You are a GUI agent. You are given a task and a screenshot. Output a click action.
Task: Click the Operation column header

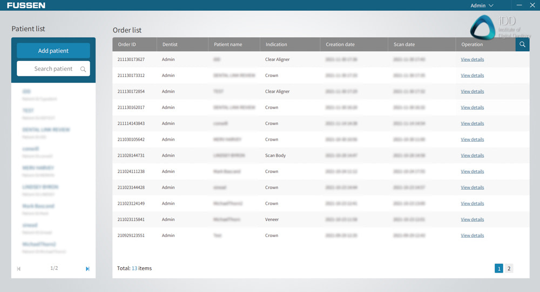pyautogui.click(x=485, y=44)
